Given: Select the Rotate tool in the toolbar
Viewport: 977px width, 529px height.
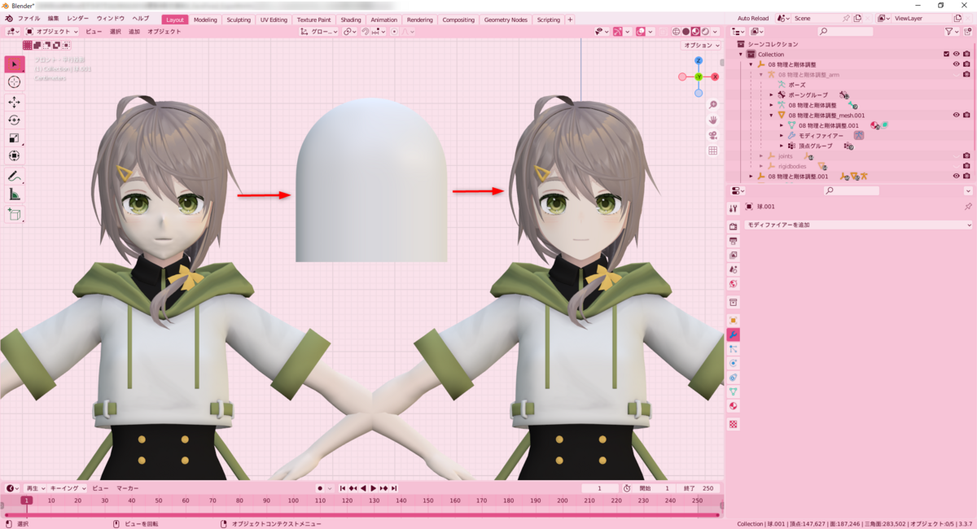Looking at the screenshot, I should click(x=14, y=119).
